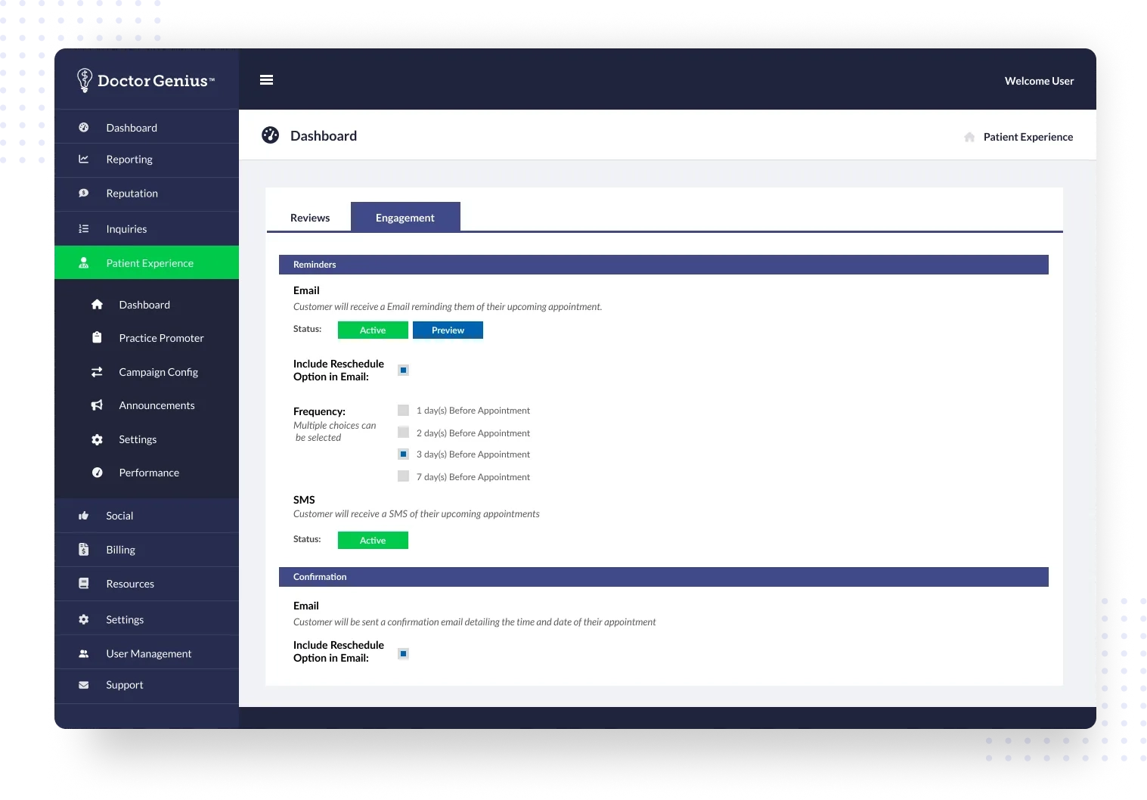Open Reputation menu item
Viewport: 1147px width, 800px height.
coord(147,194)
